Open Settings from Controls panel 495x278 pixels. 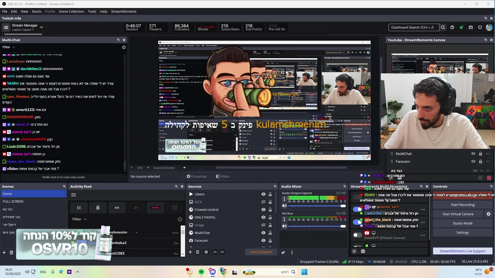coord(463,232)
